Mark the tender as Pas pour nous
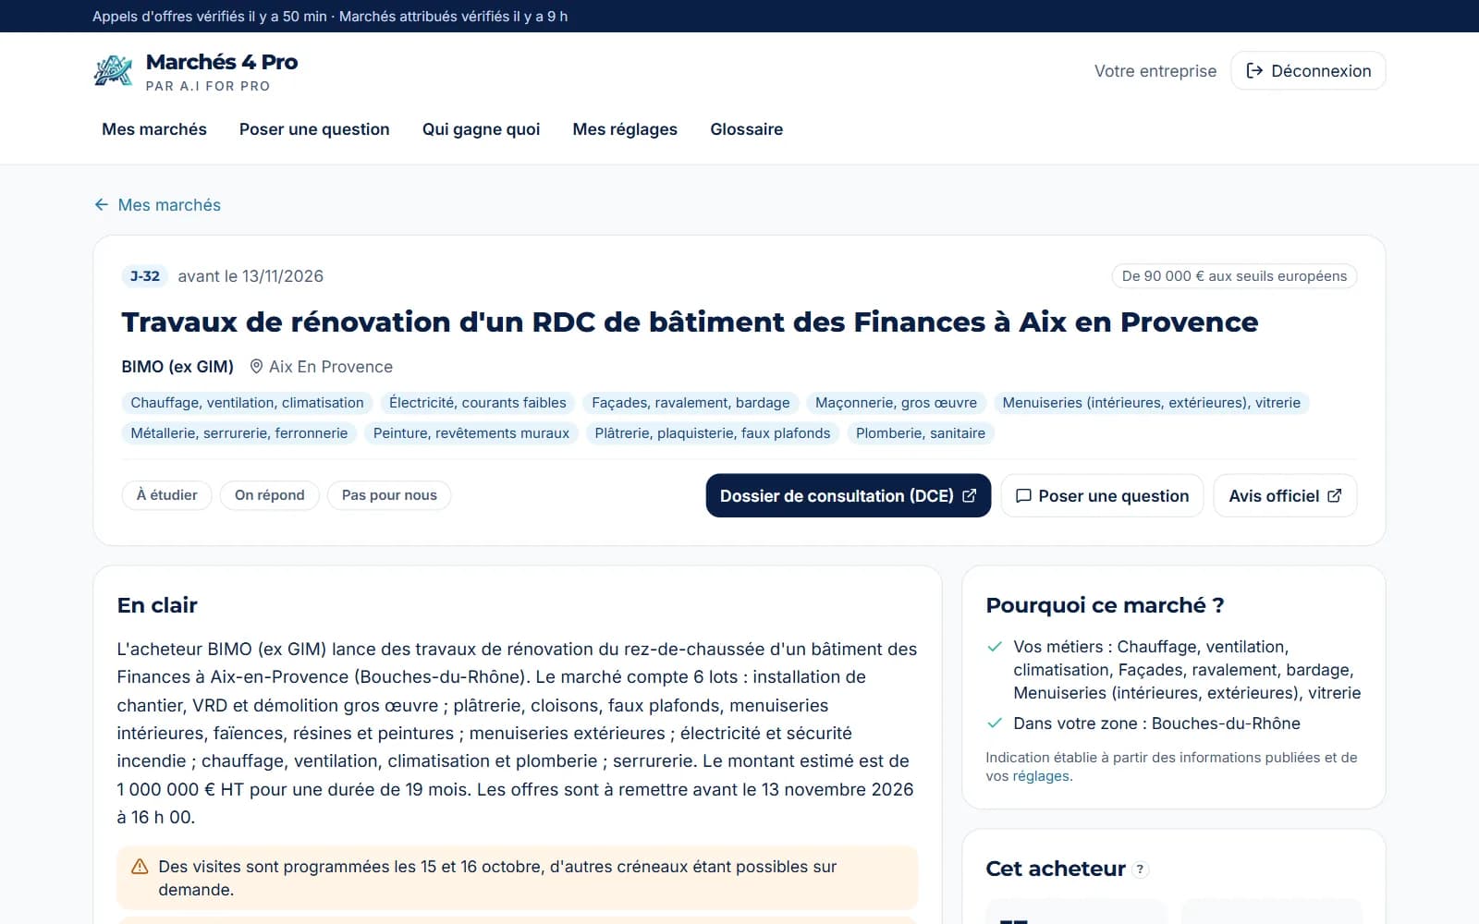 (x=389, y=495)
